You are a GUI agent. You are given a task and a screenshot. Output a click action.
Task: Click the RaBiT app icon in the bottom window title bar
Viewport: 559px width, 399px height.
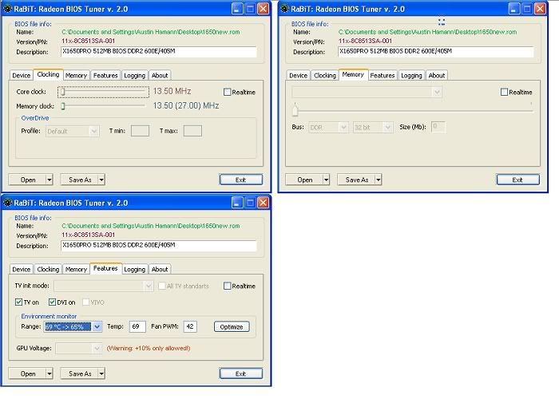pyautogui.click(x=7, y=203)
